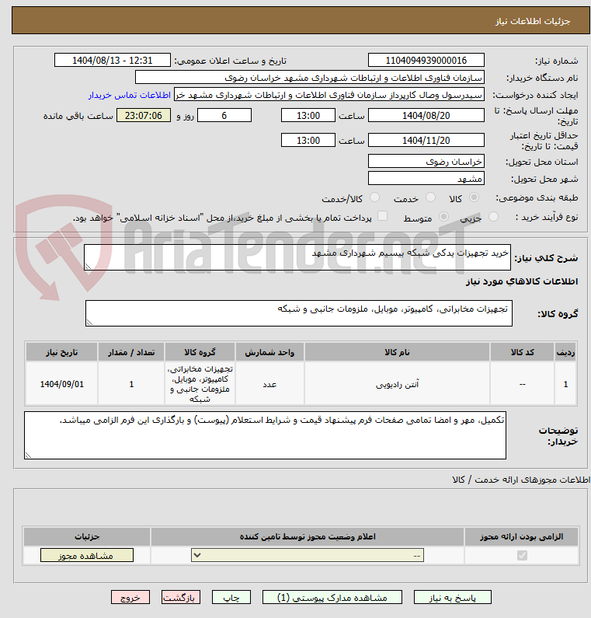591x618 pixels.
Task: Select the کالا radio button
Action: [474, 197]
